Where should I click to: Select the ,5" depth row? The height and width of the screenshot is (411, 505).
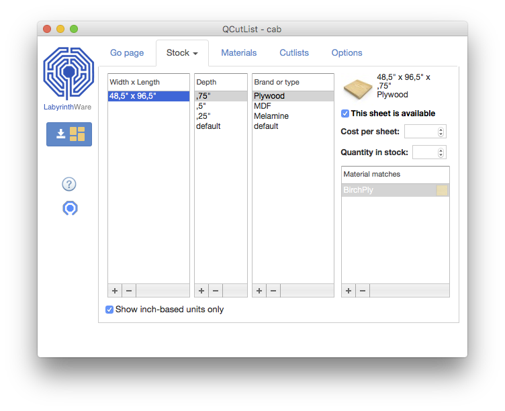[221, 106]
